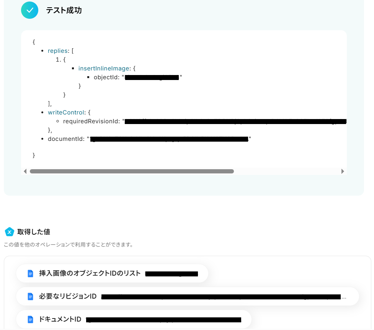This screenshot has width=374, height=330.
Task: Click the insertInlineImage key in JSON
Action: point(104,69)
